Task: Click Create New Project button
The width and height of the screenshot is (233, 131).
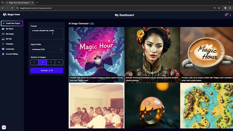Action: pyautogui.click(x=12, y=23)
